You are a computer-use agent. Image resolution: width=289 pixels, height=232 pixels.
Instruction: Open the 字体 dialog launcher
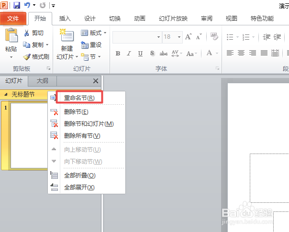click(218, 68)
